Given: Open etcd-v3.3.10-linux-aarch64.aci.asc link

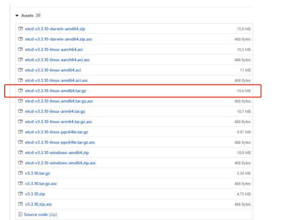Looking at the screenshot, I should pyautogui.click(x=57, y=60).
